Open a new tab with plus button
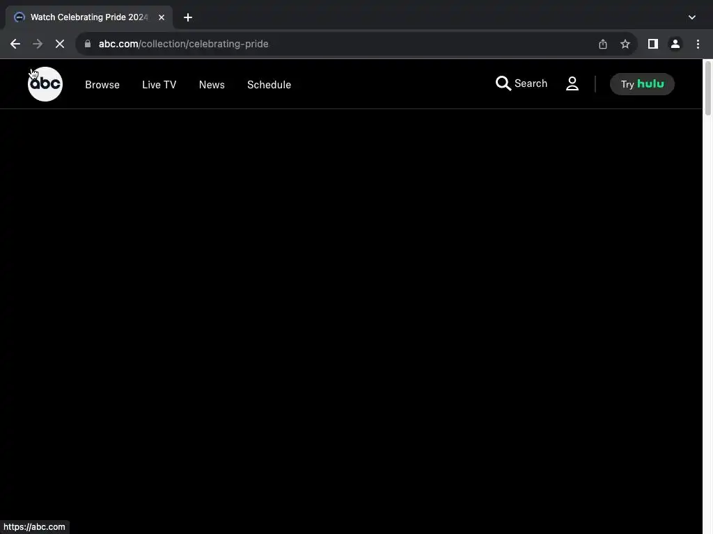Screen dimensions: 713x534 click(x=188, y=17)
